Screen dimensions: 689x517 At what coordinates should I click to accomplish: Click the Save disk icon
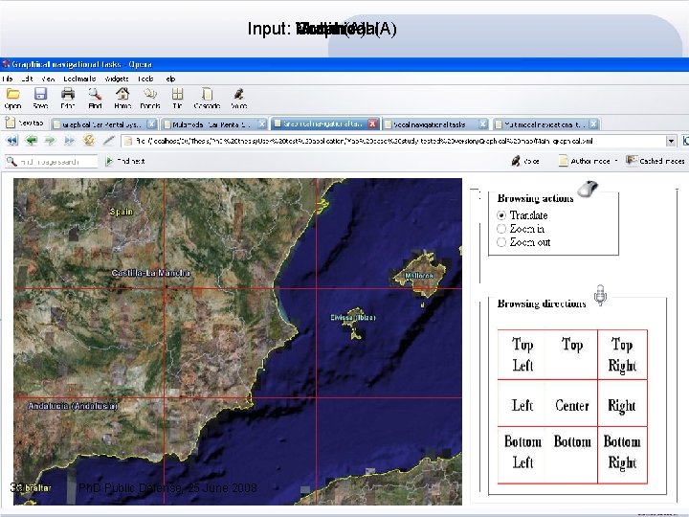(40, 94)
